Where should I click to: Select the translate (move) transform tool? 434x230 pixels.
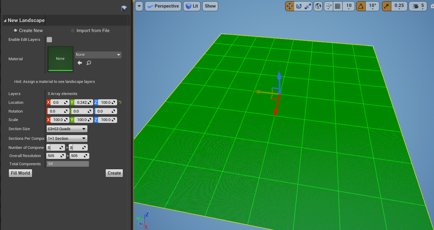tap(290, 6)
